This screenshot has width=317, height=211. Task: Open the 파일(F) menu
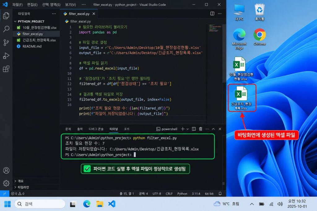tap(17, 5)
